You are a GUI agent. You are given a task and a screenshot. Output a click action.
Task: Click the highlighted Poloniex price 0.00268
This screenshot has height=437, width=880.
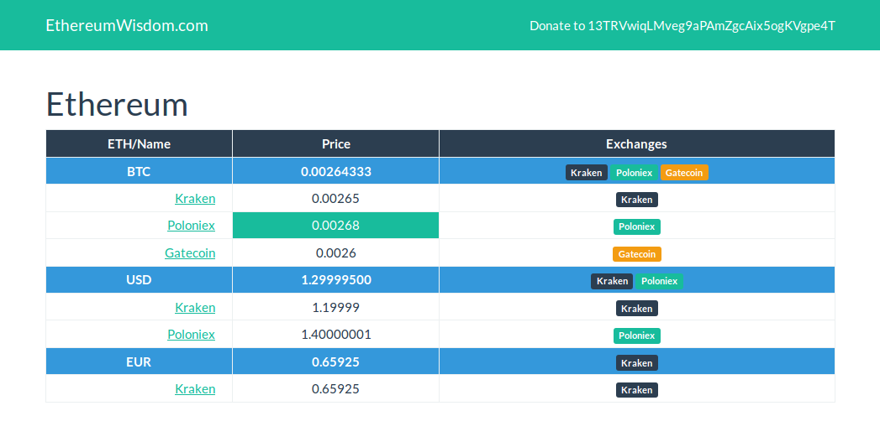coord(335,226)
